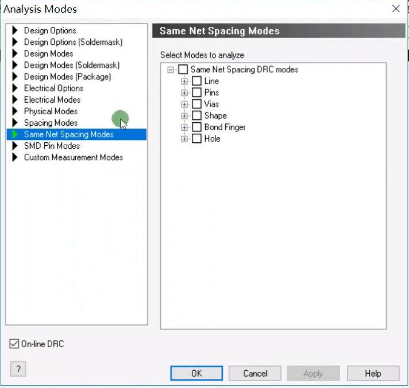The height and width of the screenshot is (388, 409).
Task: Click the arrow icon beside Design Options (Soldermask)
Action: tap(15, 42)
